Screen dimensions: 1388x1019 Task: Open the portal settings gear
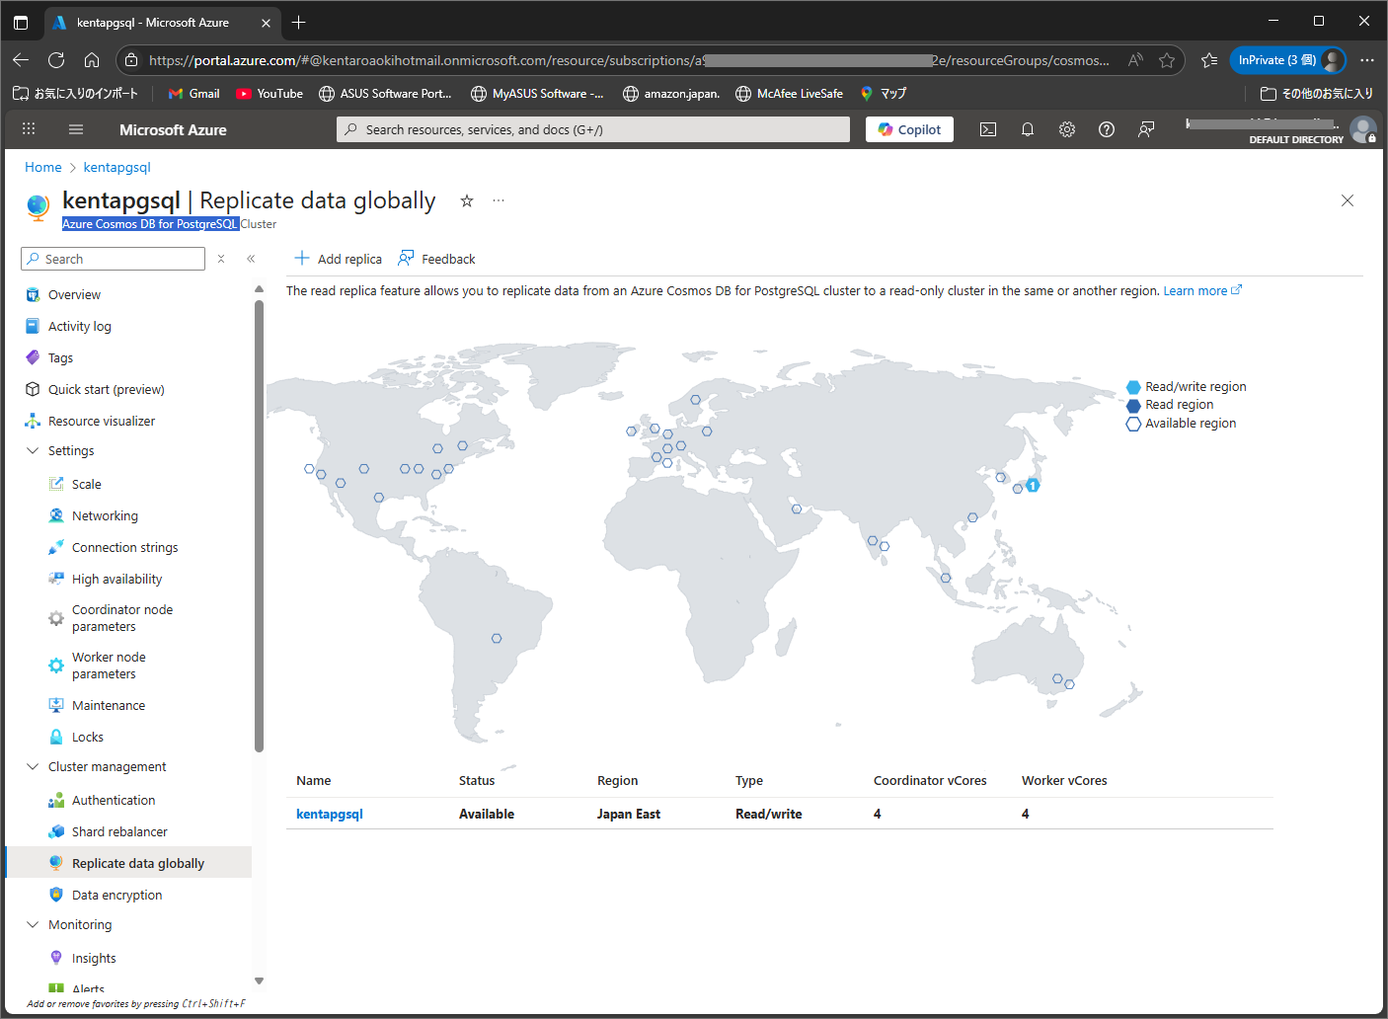pyautogui.click(x=1067, y=128)
